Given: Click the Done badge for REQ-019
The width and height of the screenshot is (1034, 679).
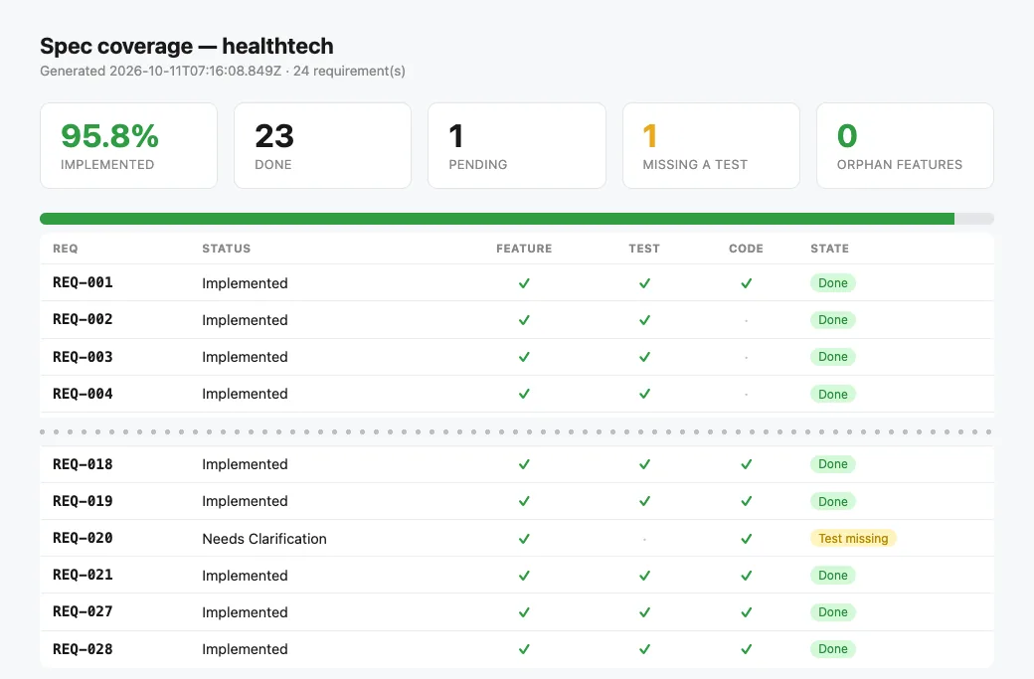Looking at the screenshot, I should [x=833, y=502].
